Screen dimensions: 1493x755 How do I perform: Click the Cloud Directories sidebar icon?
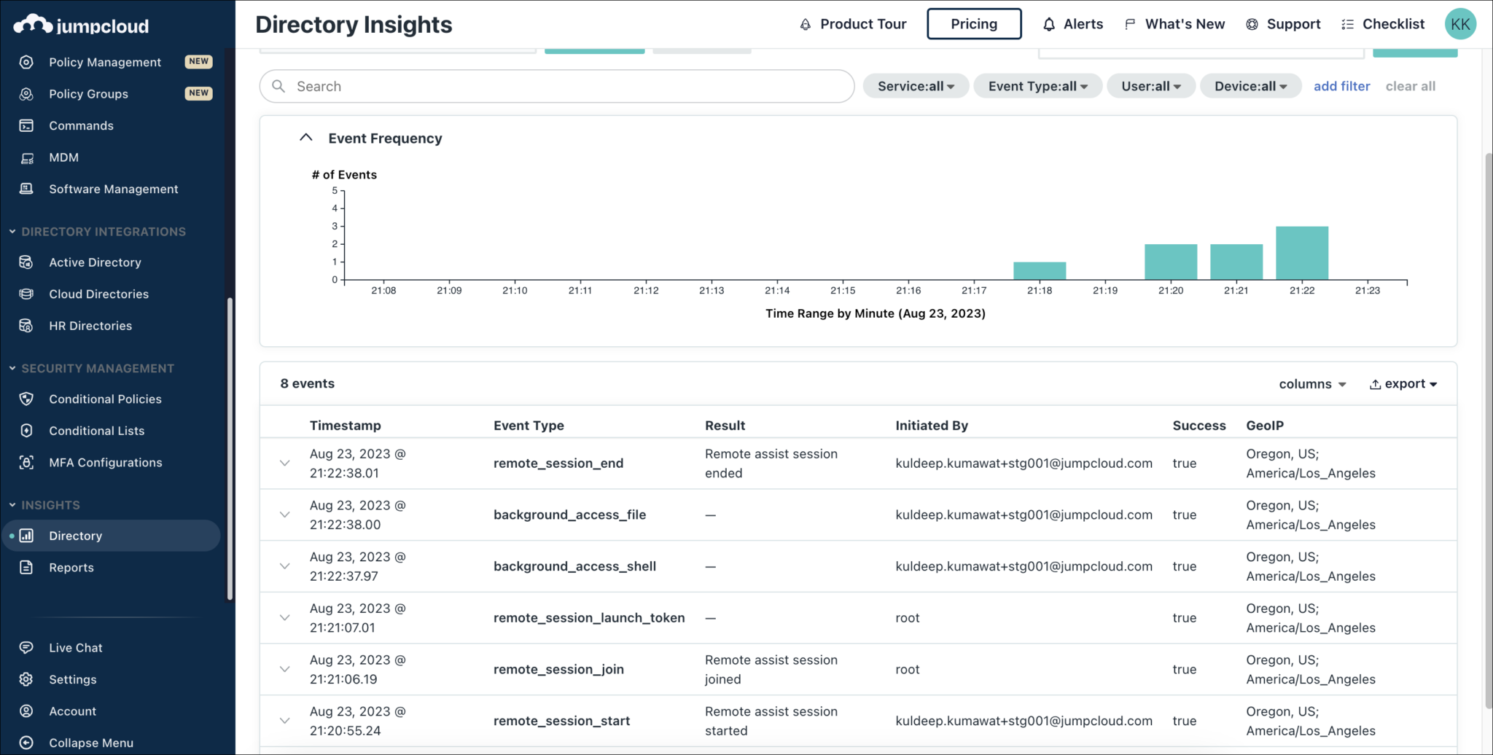click(x=26, y=294)
